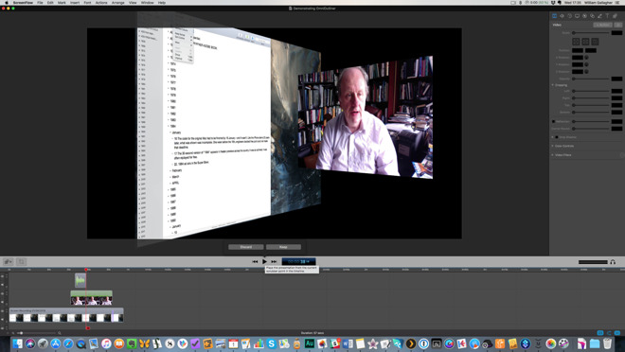Click the Discard button below the canvas
Image resolution: width=625 pixels, height=352 pixels.
pyautogui.click(x=246, y=247)
